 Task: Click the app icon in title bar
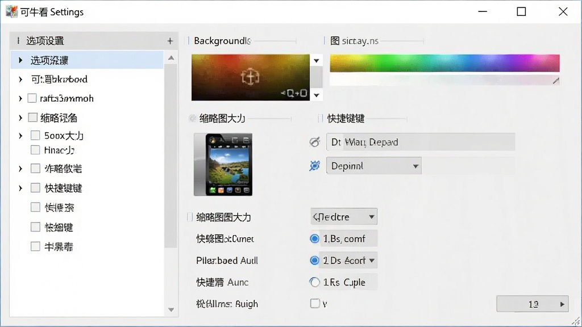11,12
